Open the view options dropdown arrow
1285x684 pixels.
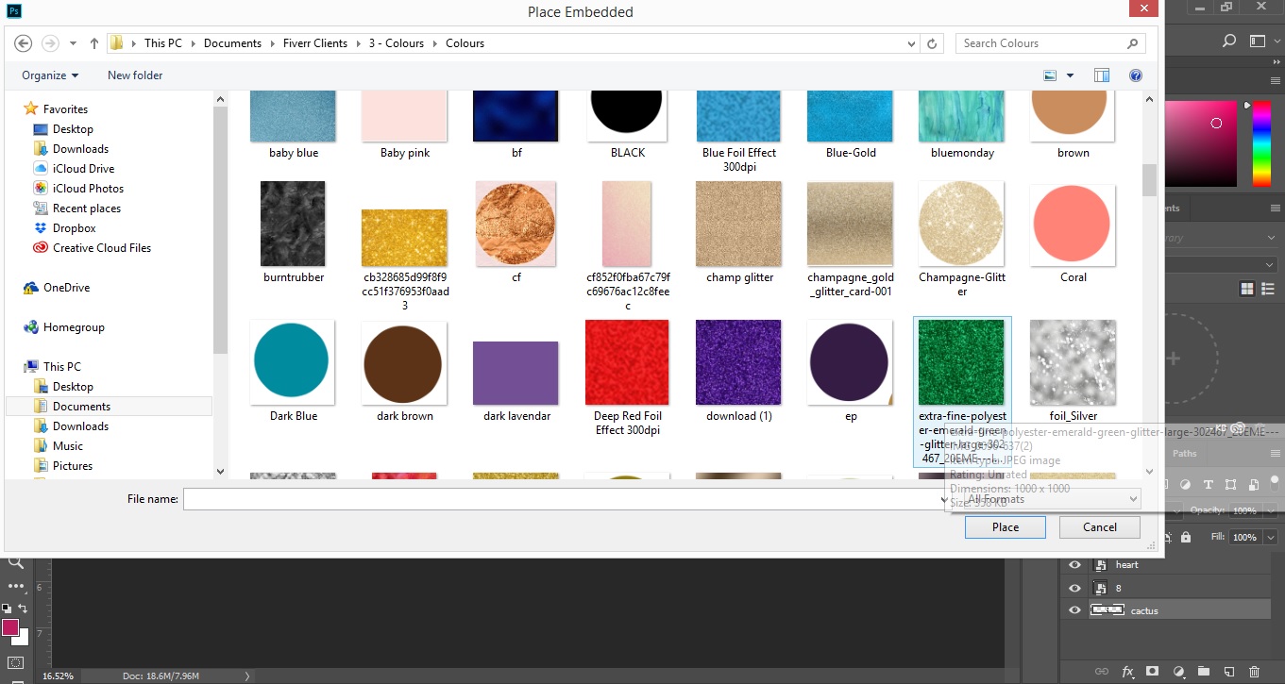tap(1070, 75)
